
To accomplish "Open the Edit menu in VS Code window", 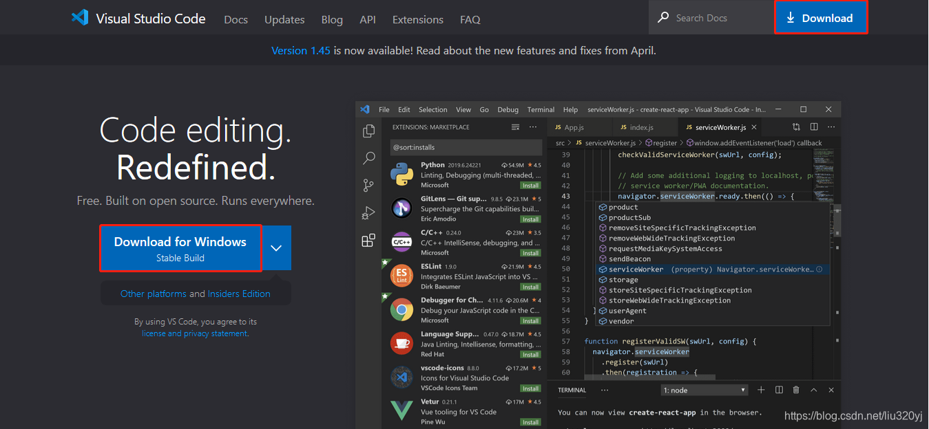I will point(404,109).
